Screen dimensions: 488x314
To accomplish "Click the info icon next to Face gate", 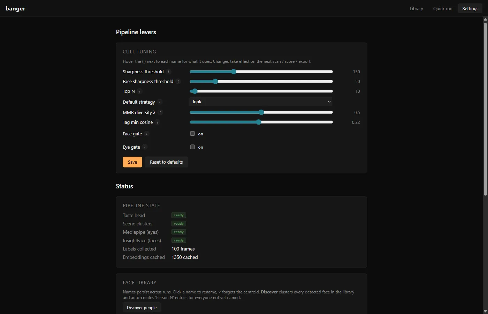I will 147,134.
